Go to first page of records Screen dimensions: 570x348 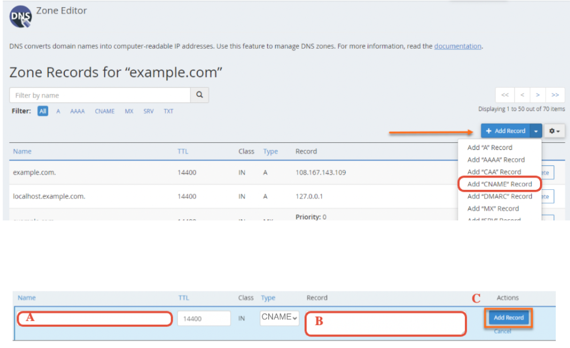[x=505, y=95]
